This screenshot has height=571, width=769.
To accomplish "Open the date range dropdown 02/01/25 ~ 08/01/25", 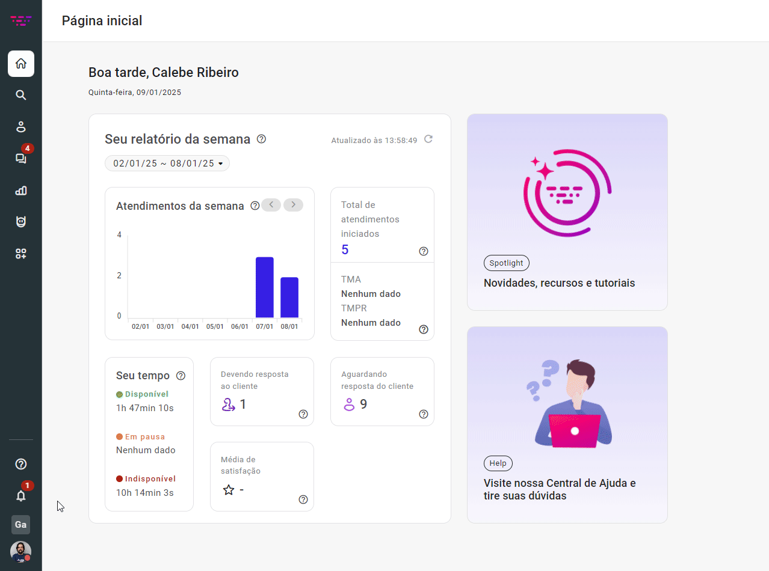I will [x=167, y=163].
